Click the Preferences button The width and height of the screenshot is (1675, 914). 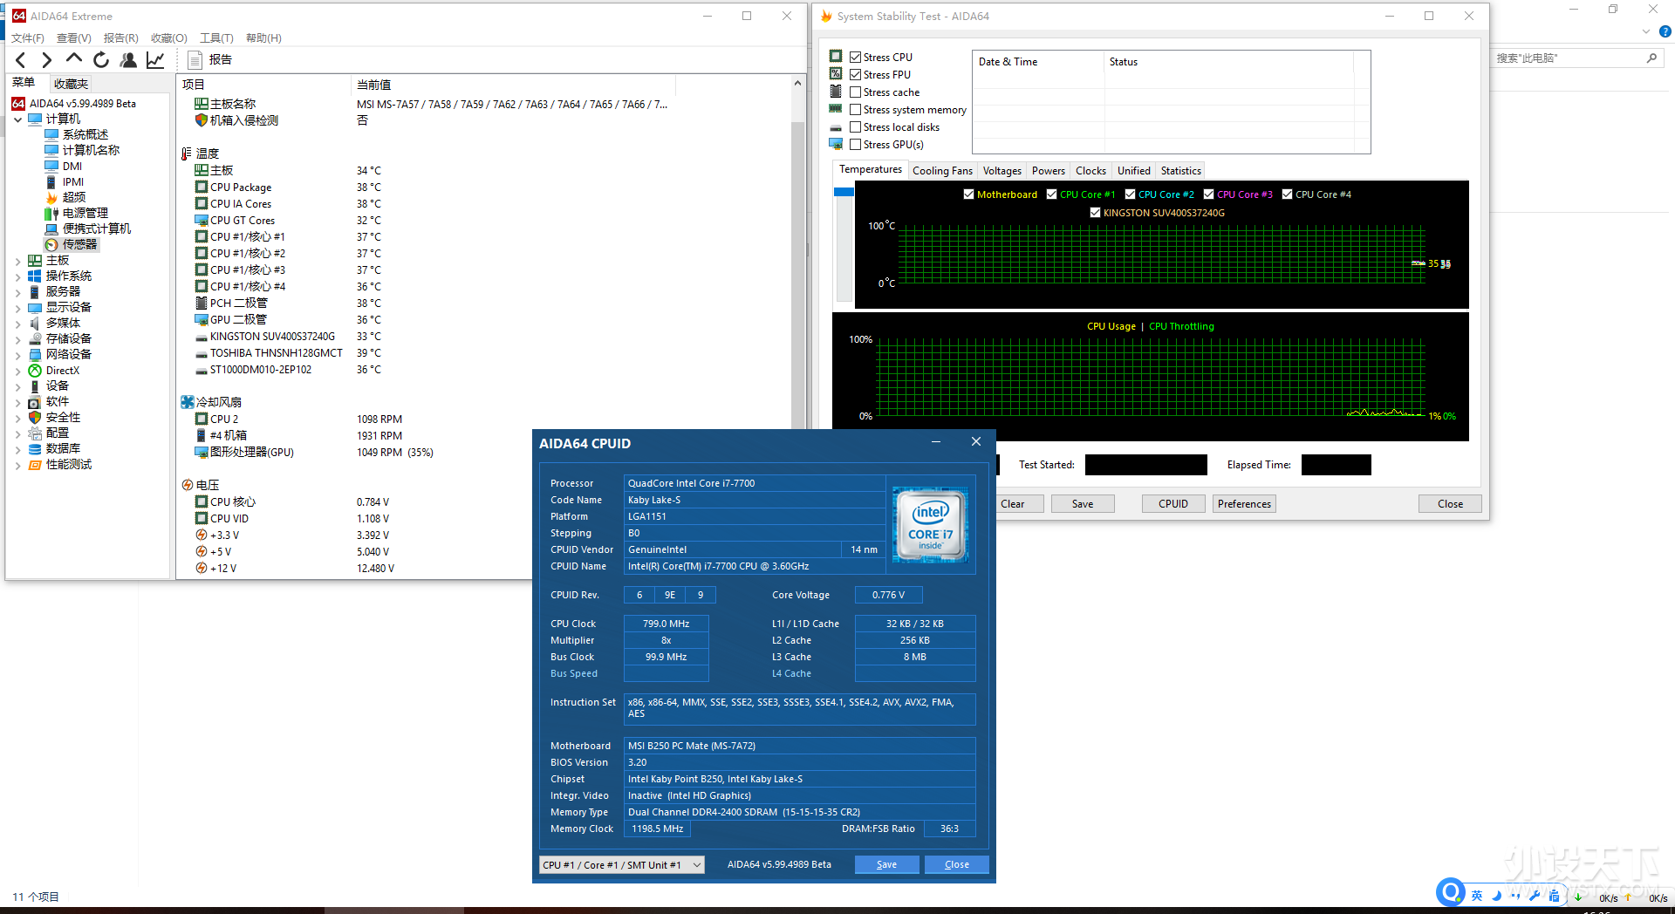tap(1244, 504)
